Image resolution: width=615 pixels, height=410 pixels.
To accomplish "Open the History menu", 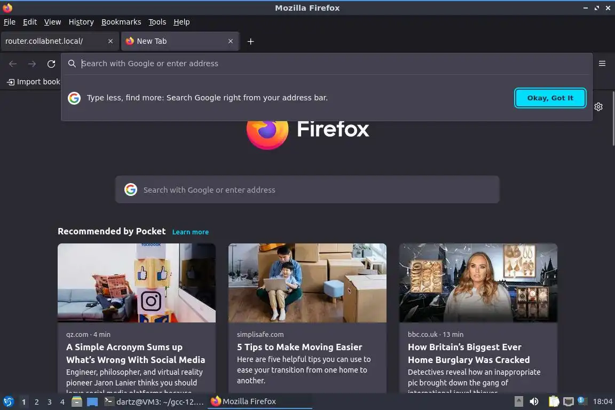I will click(x=81, y=22).
